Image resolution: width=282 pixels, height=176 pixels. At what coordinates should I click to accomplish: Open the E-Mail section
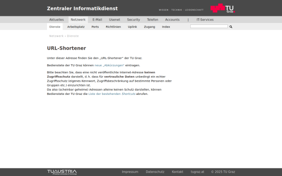(x=97, y=20)
